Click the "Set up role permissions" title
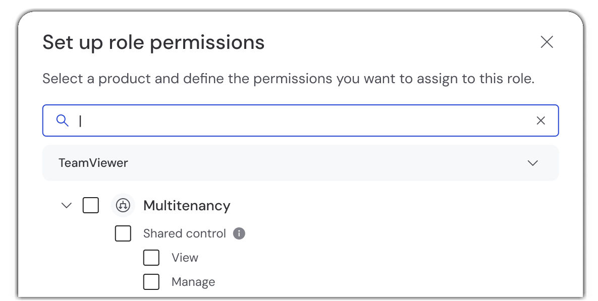 (x=153, y=42)
